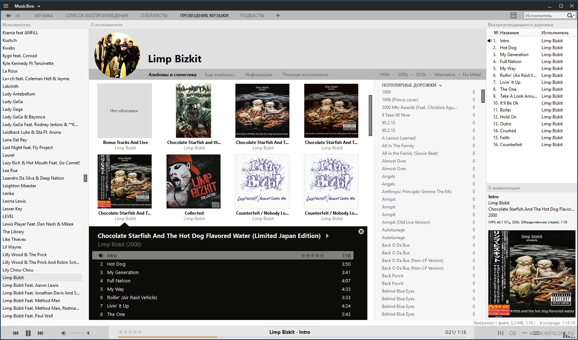The image size is (578, 340).
Task: Pause playback of the current track
Action: pos(28,333)
